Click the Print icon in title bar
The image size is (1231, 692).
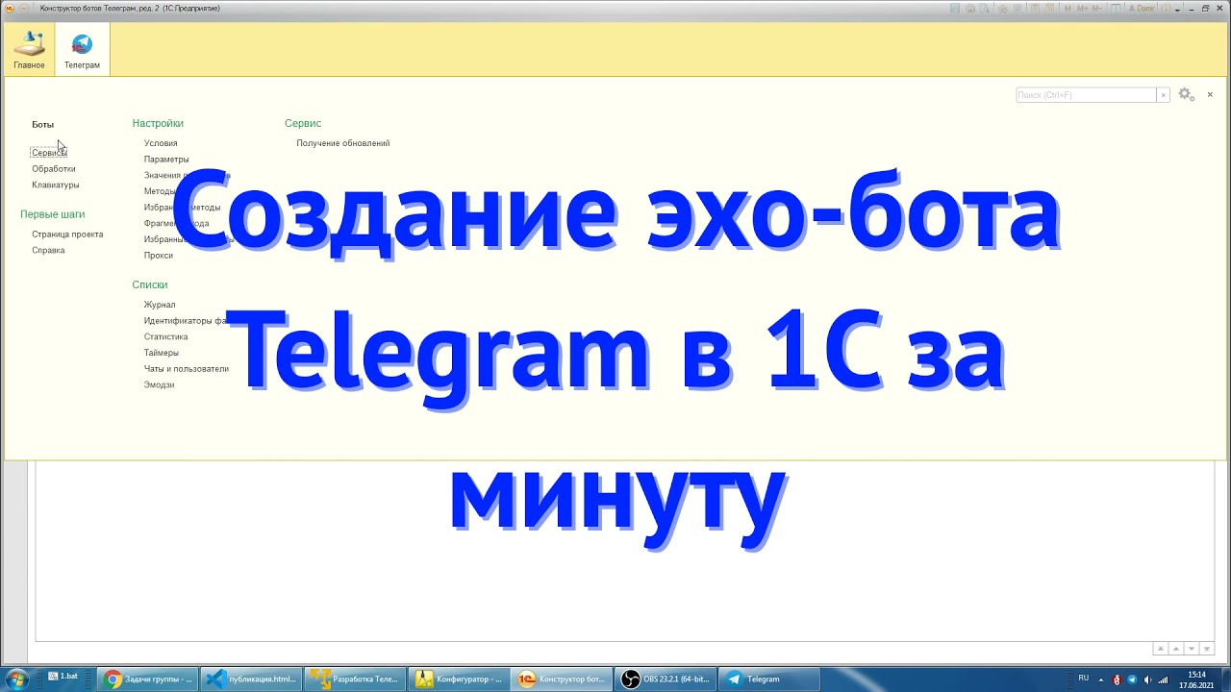point(970,8)
